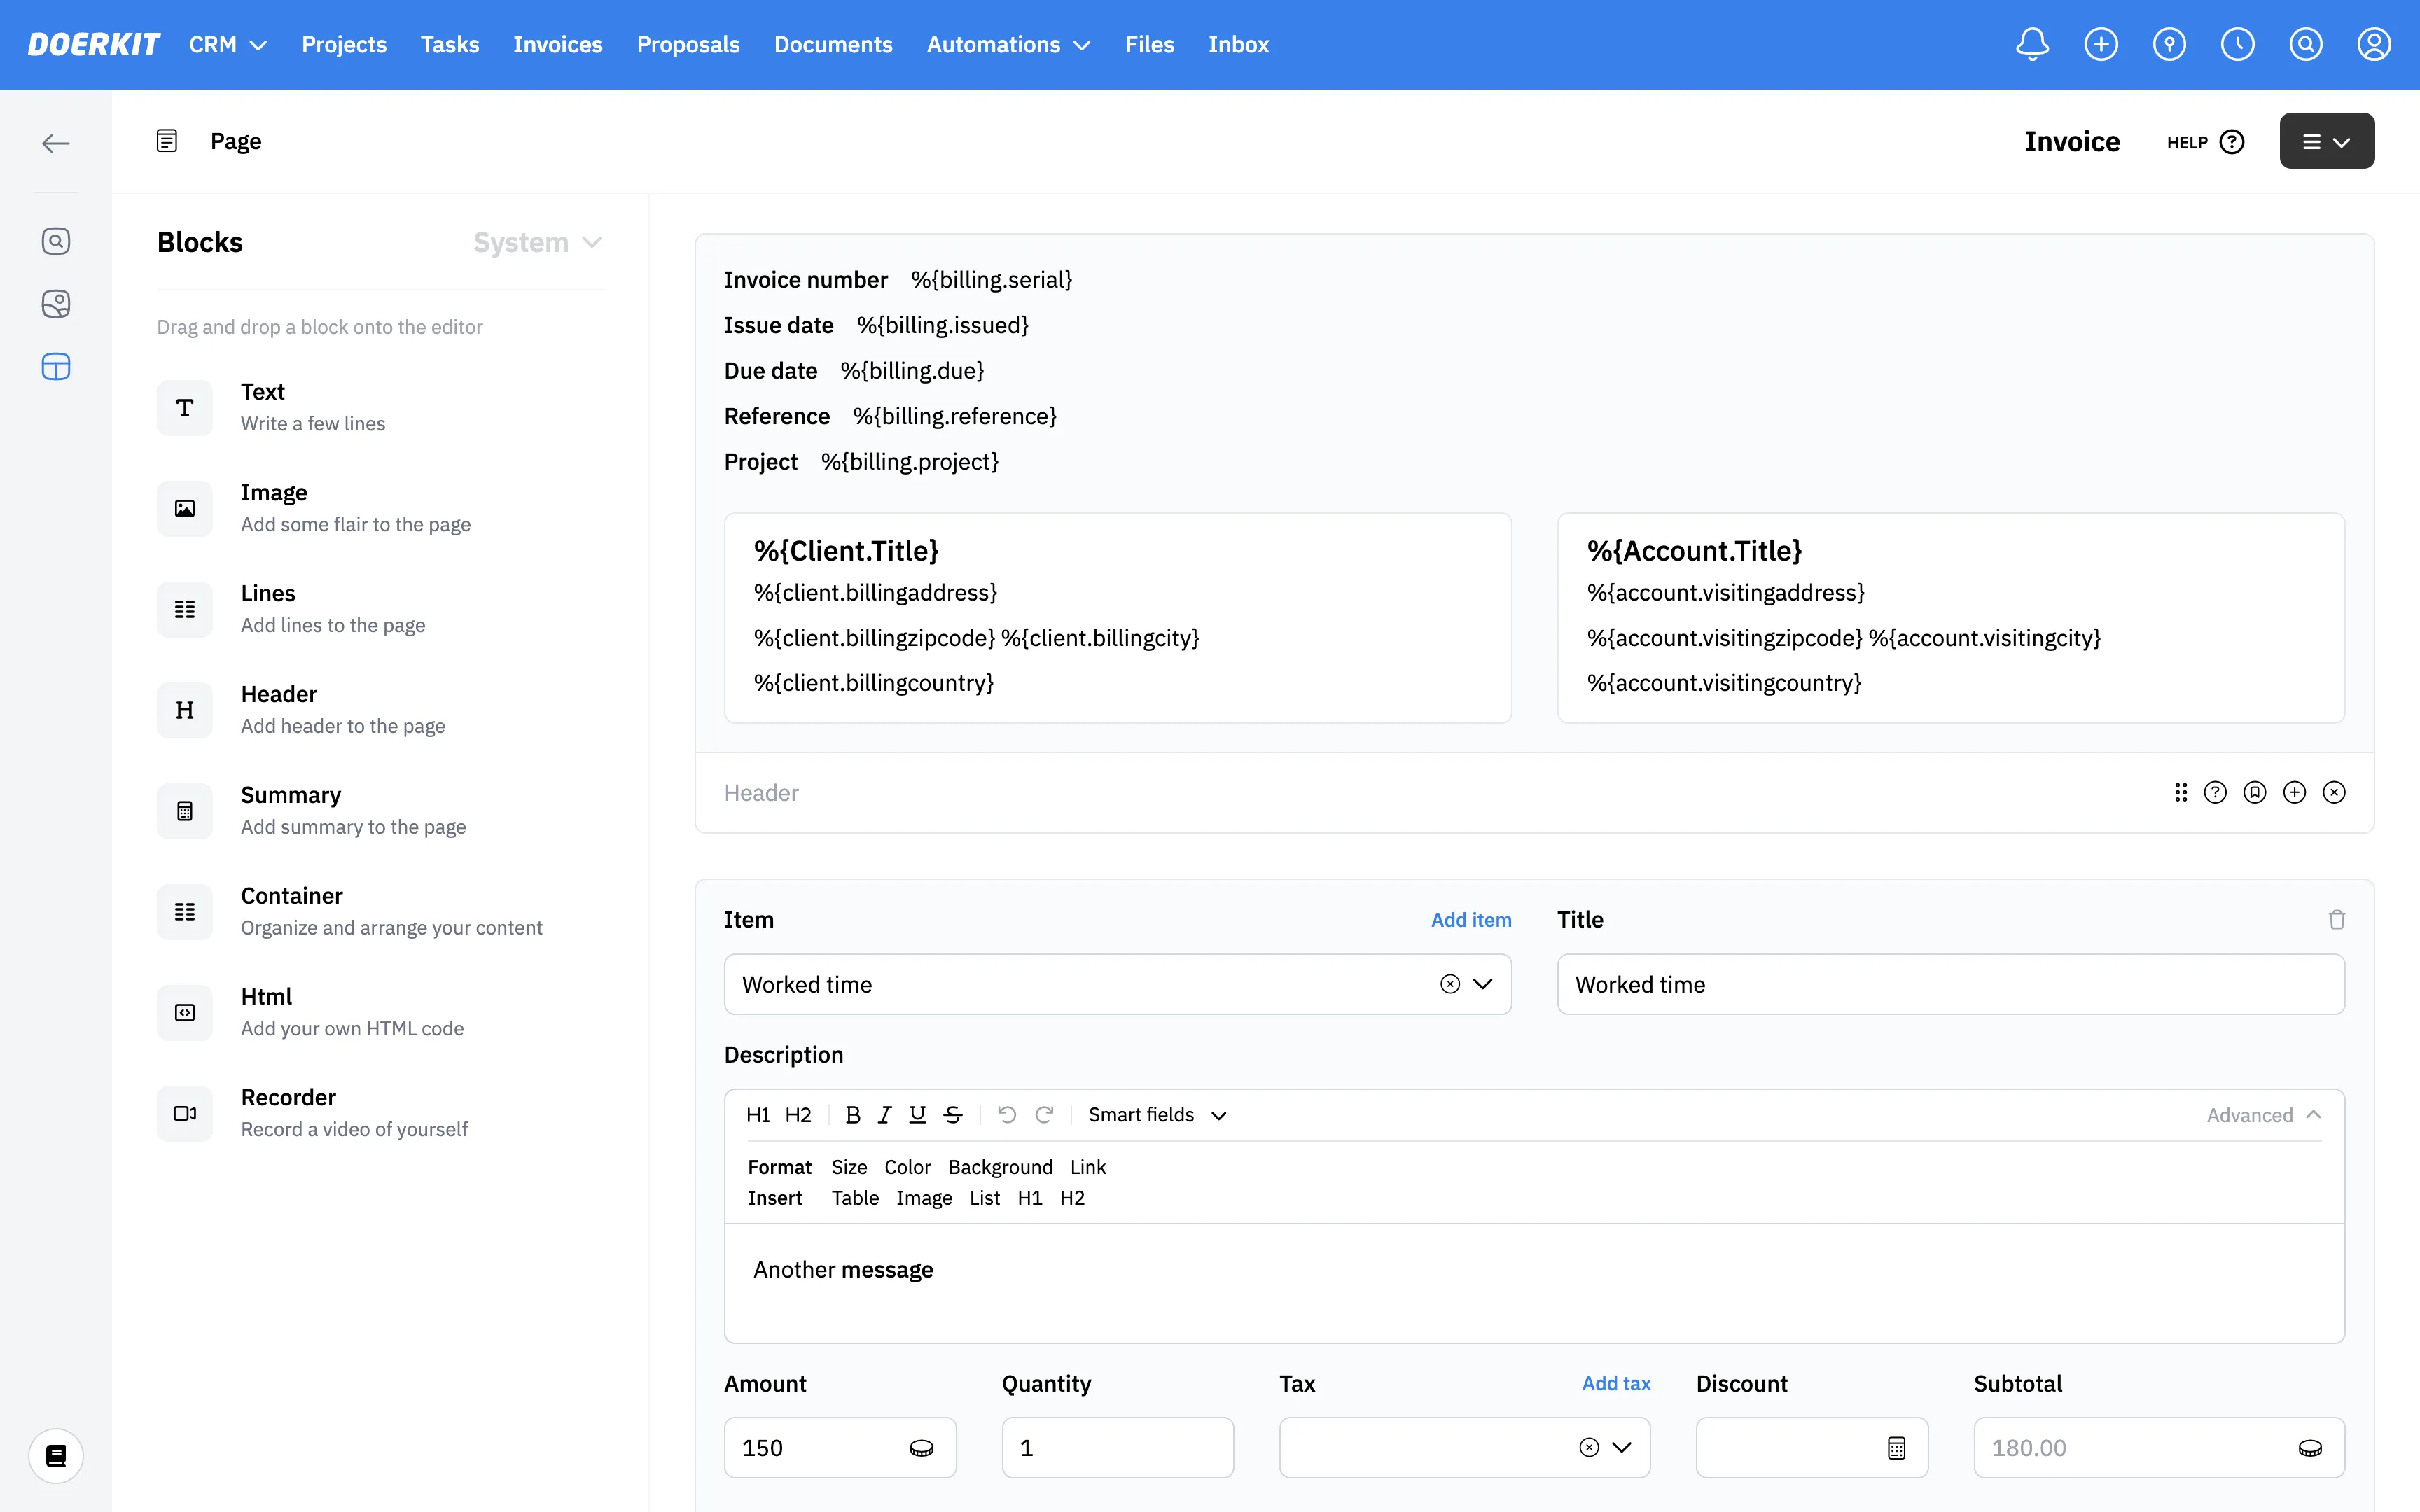The height and width of the screenshot is (1512, 2420).
Task: Open calculator icon in Discount field
Action: (1896, 1447)
